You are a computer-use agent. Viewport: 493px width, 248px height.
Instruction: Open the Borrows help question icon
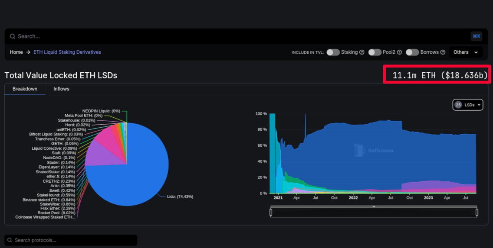coord(443,52)
